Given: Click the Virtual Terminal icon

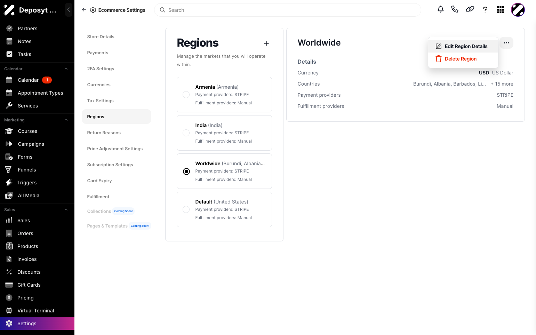Looking at the screenshot, I should (9, 311).
